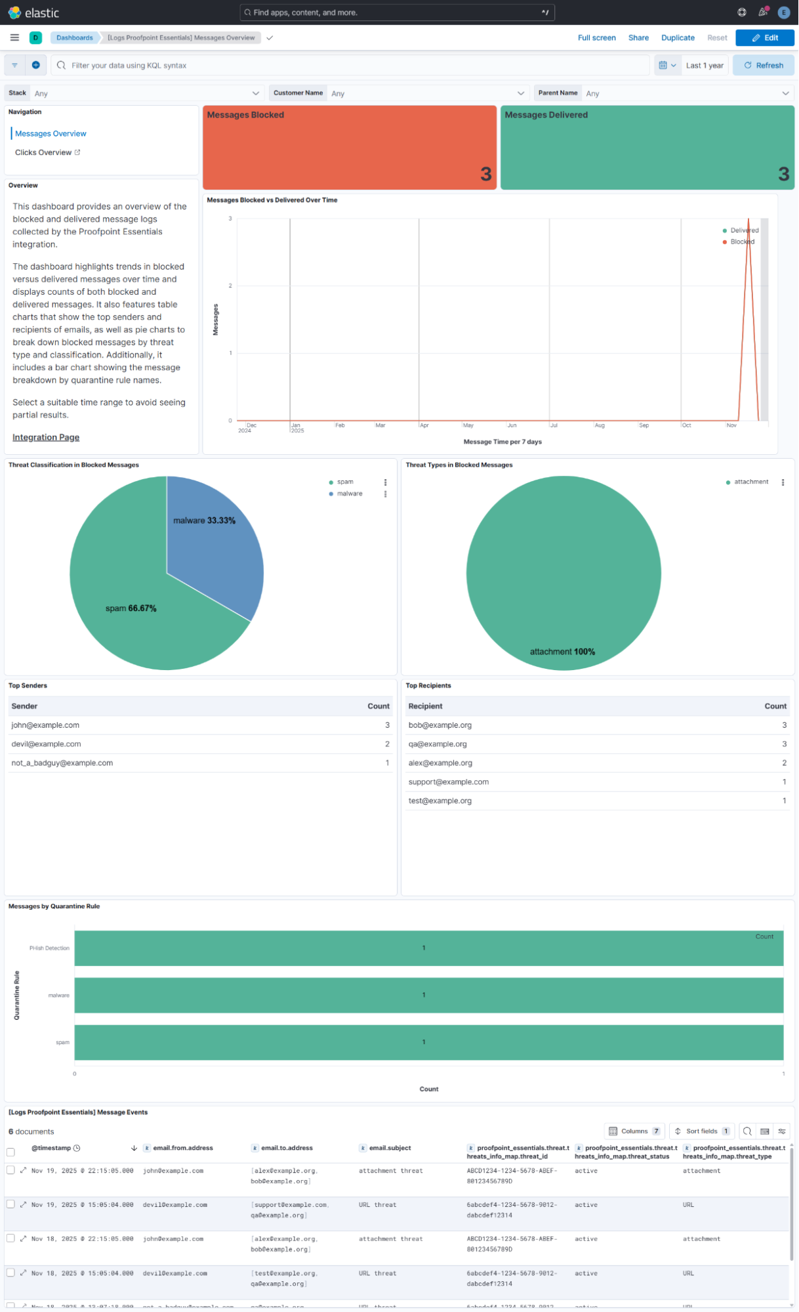Open the table search icon in Message Events
Image resolution: width=799 pixels, height=1312 pixels.
[x=747, y=1131]
